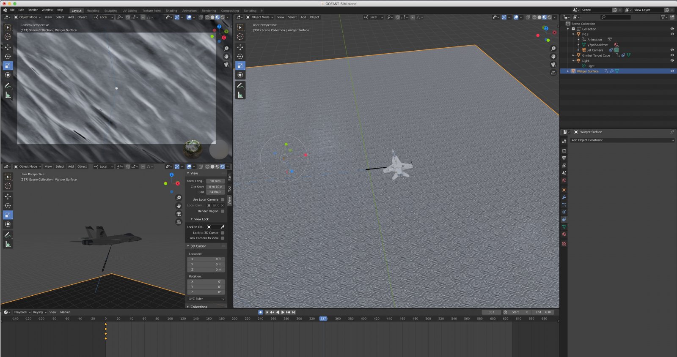
Task: Open the XYZ Euler rotation mode dropdown
Action: pos(206,299)
